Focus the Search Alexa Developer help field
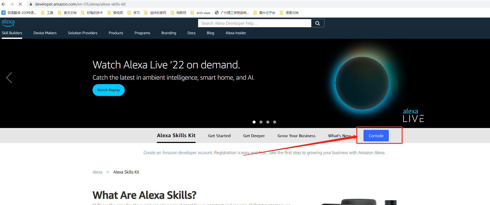The image size is (490, 205). 255,23
